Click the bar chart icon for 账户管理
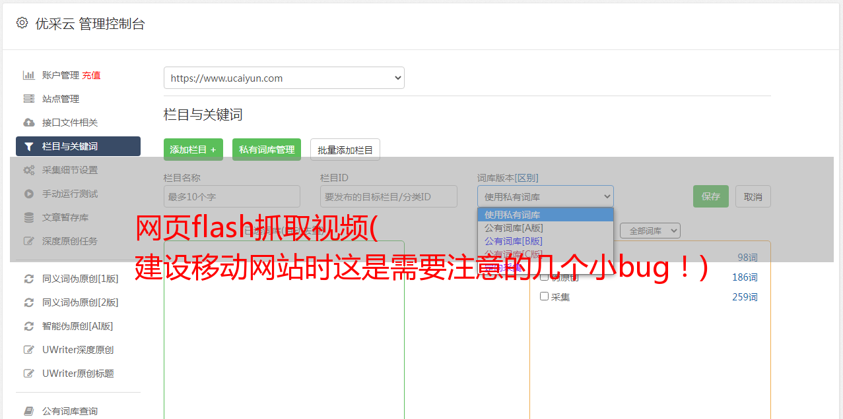The image size is (843, 419). click(x=29, y=75)
